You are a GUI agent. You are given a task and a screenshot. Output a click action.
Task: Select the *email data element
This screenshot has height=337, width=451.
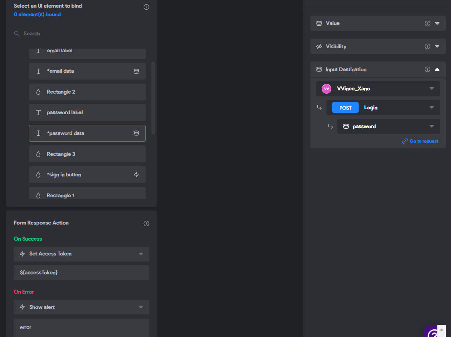tap(87, 71)
